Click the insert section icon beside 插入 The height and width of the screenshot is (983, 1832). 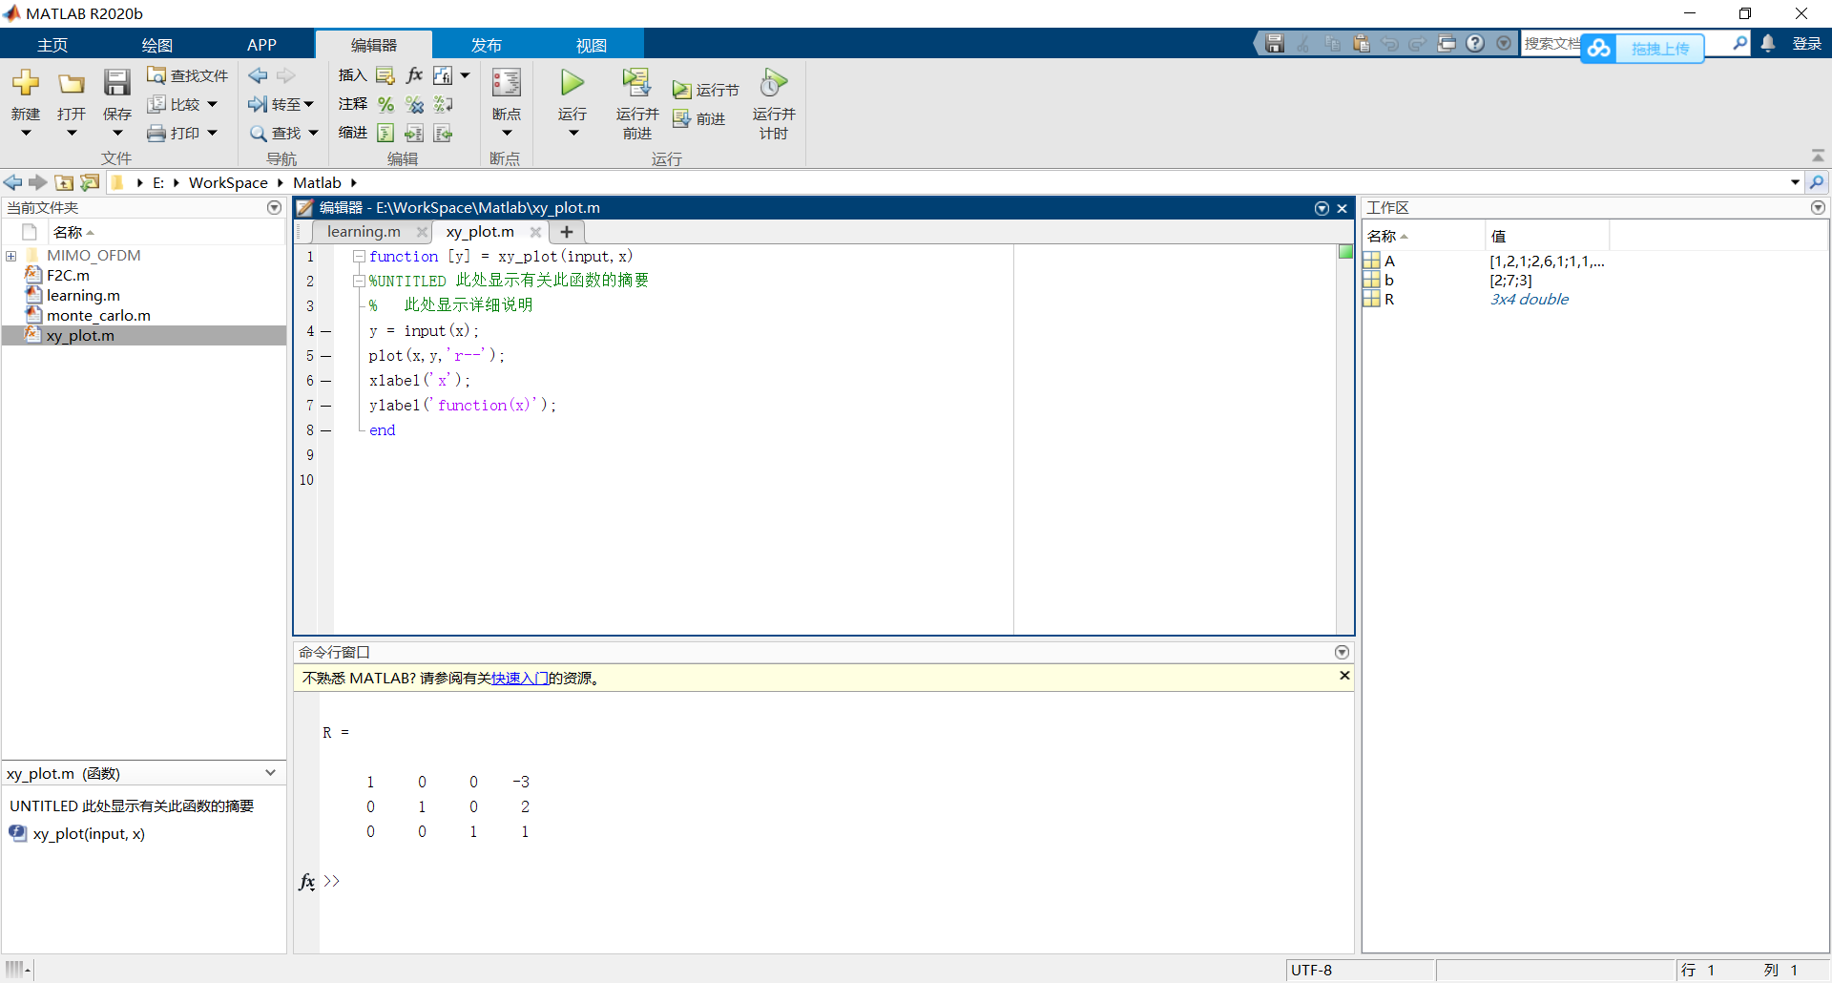click(385, 75)
